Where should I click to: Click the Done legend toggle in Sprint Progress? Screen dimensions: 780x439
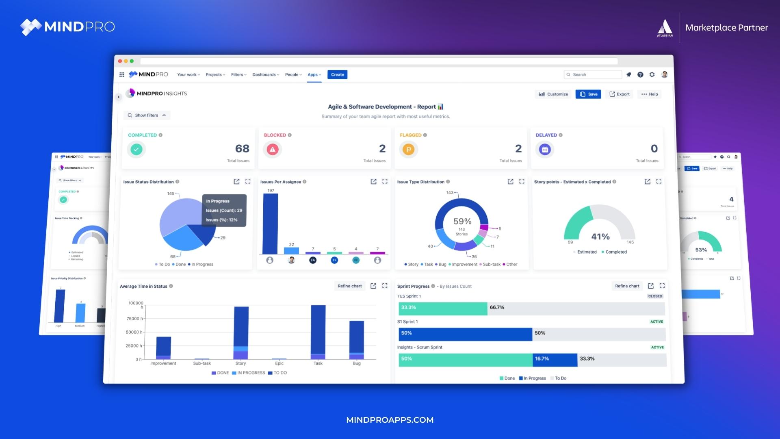point(505,378)
